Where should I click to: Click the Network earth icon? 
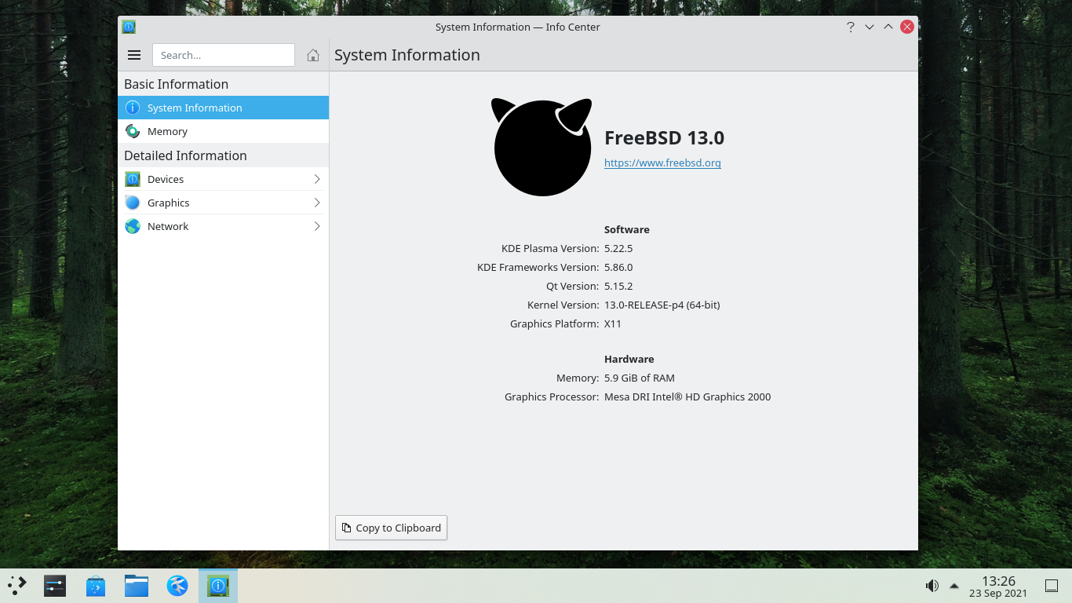pyautogui.click(x=133, y=226)
